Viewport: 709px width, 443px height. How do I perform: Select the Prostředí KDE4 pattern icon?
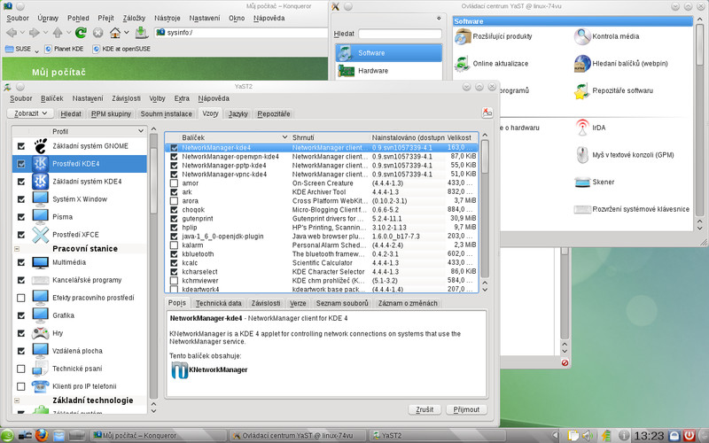click(x=40, y=164)
